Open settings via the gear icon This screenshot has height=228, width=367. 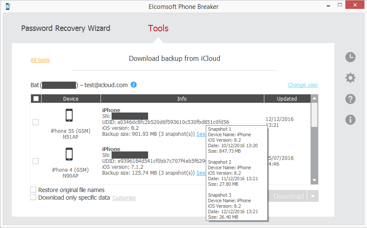pos(350,78)
